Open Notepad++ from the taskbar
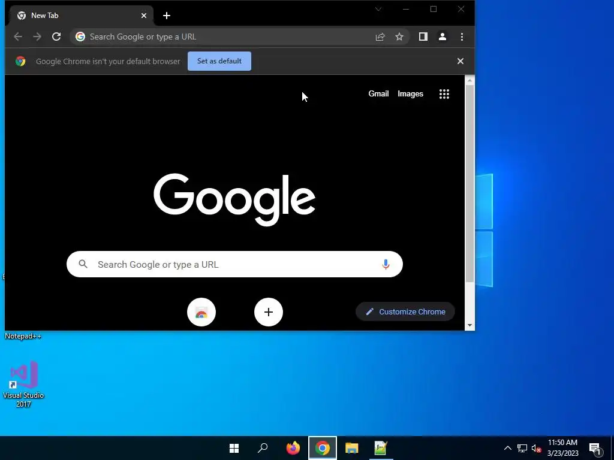Screen dimensions: 614x460 381,448
